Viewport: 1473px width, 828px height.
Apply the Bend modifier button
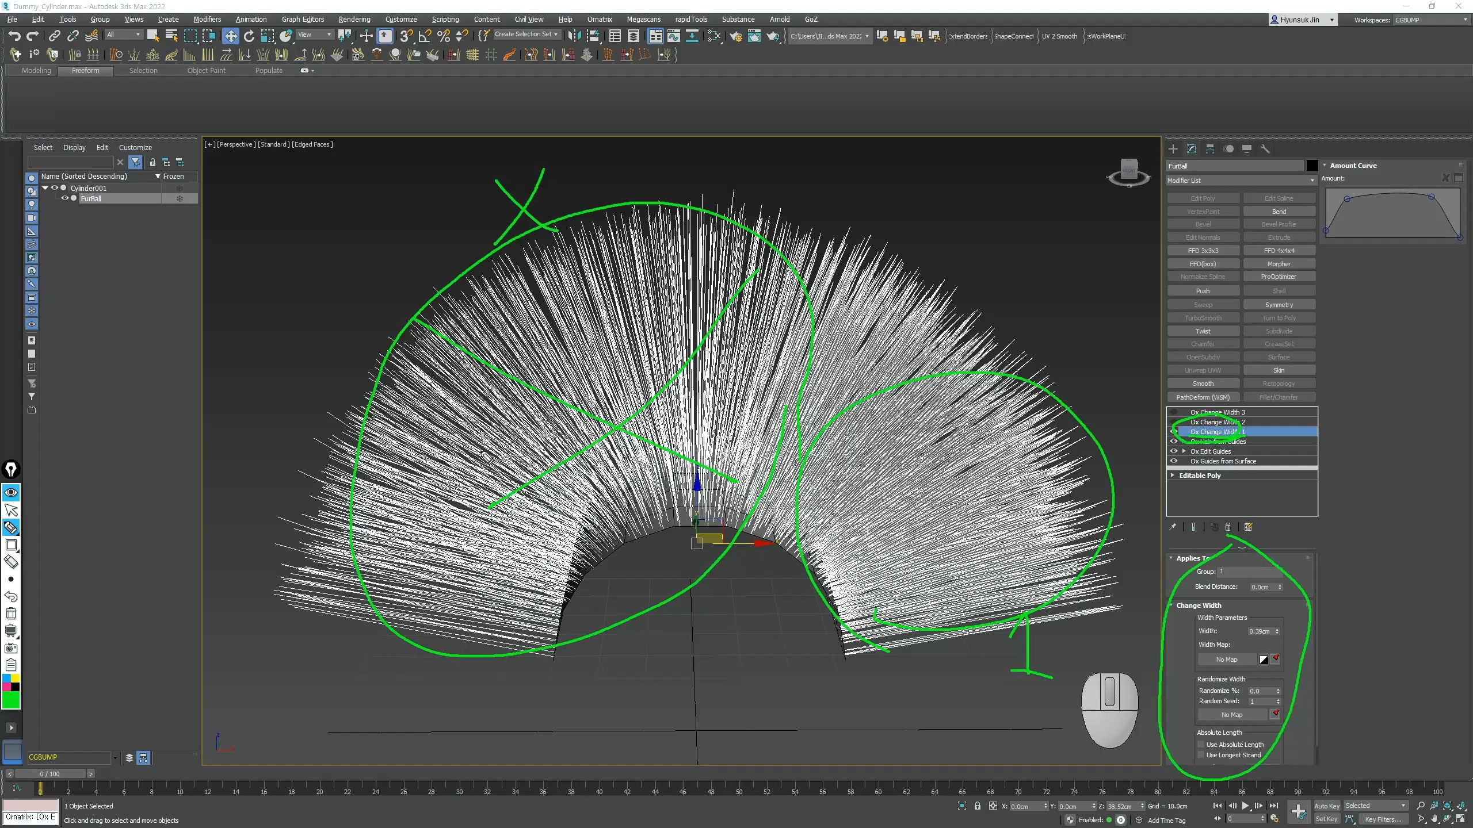(x=1279, y=211)
